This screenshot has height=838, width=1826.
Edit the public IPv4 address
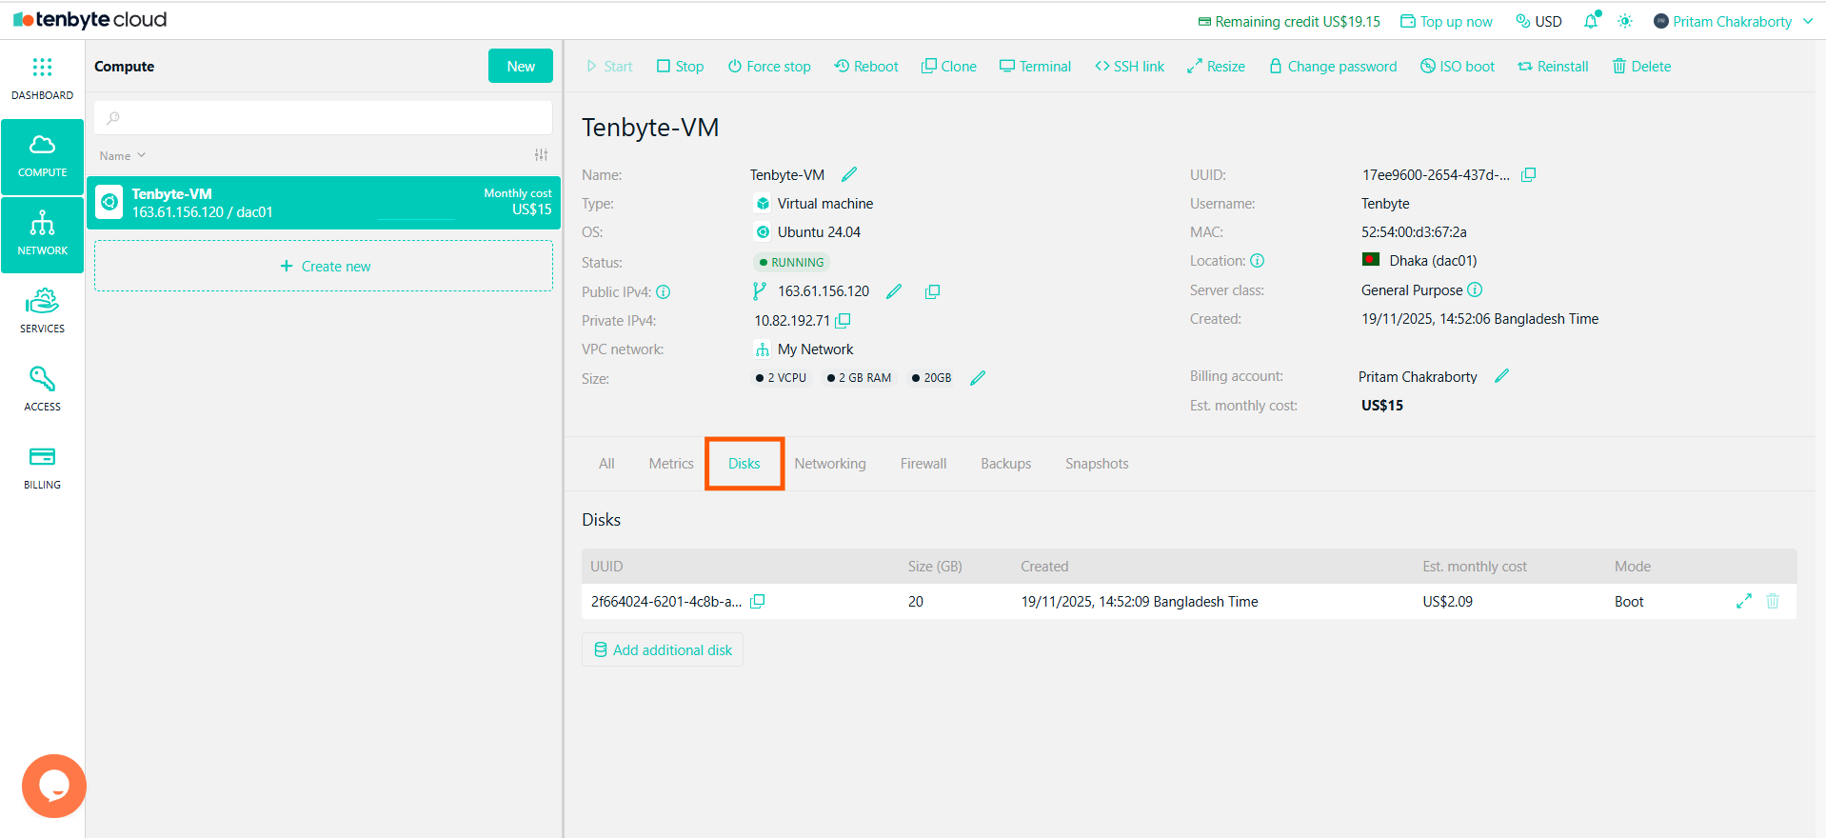pyautogui.click(x=894, y=291)
